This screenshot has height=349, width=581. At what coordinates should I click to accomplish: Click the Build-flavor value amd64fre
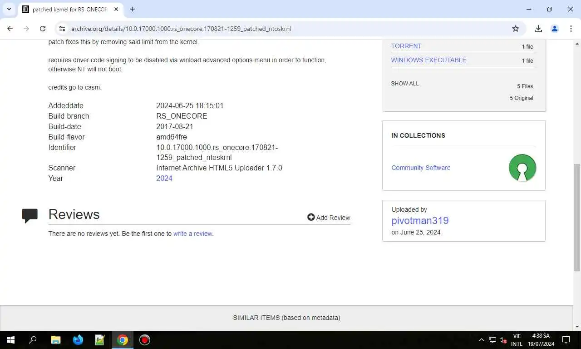pos(172,137)
